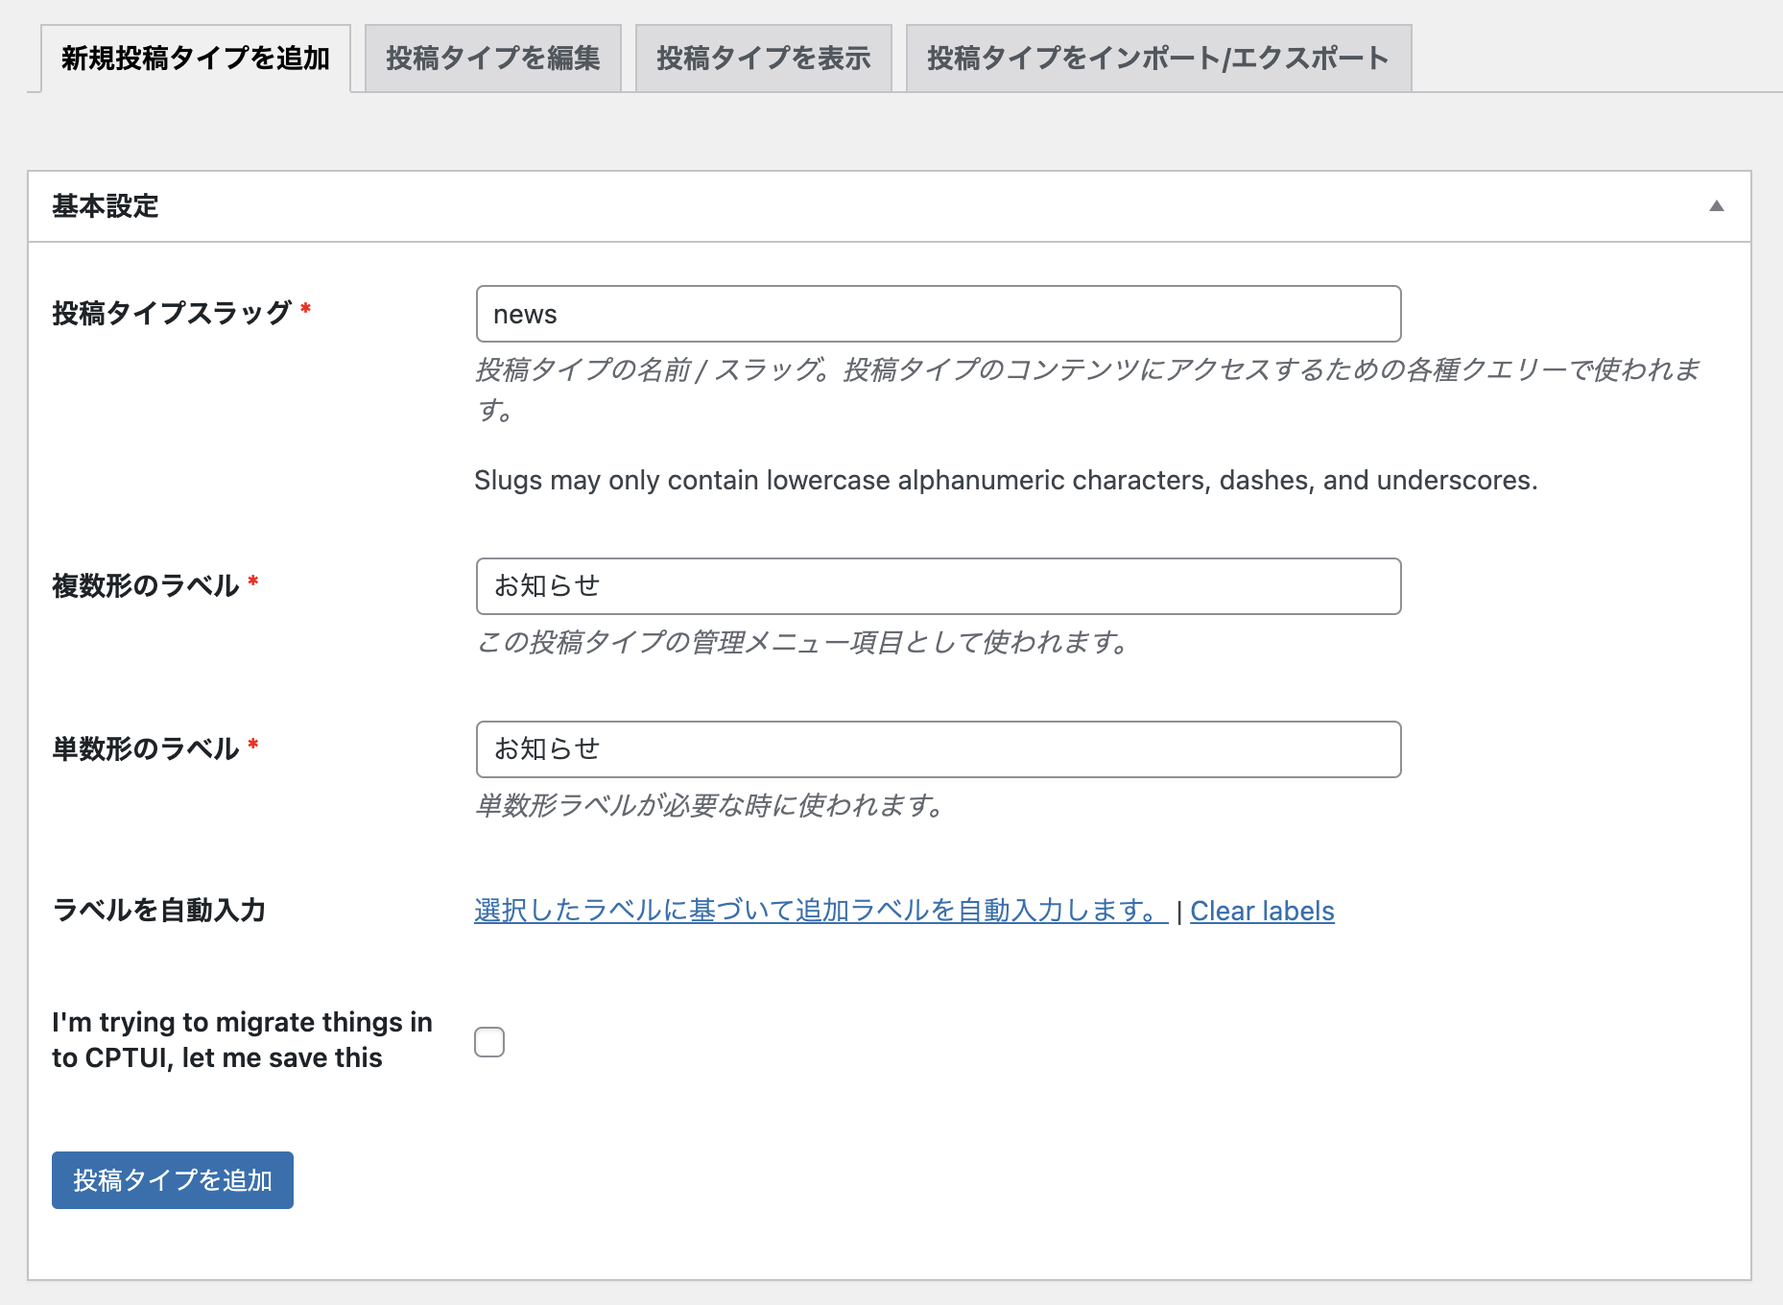1783x1305 pixels.
Task: Click the 基本設定 panel heading text
Action: pos(106,206)
